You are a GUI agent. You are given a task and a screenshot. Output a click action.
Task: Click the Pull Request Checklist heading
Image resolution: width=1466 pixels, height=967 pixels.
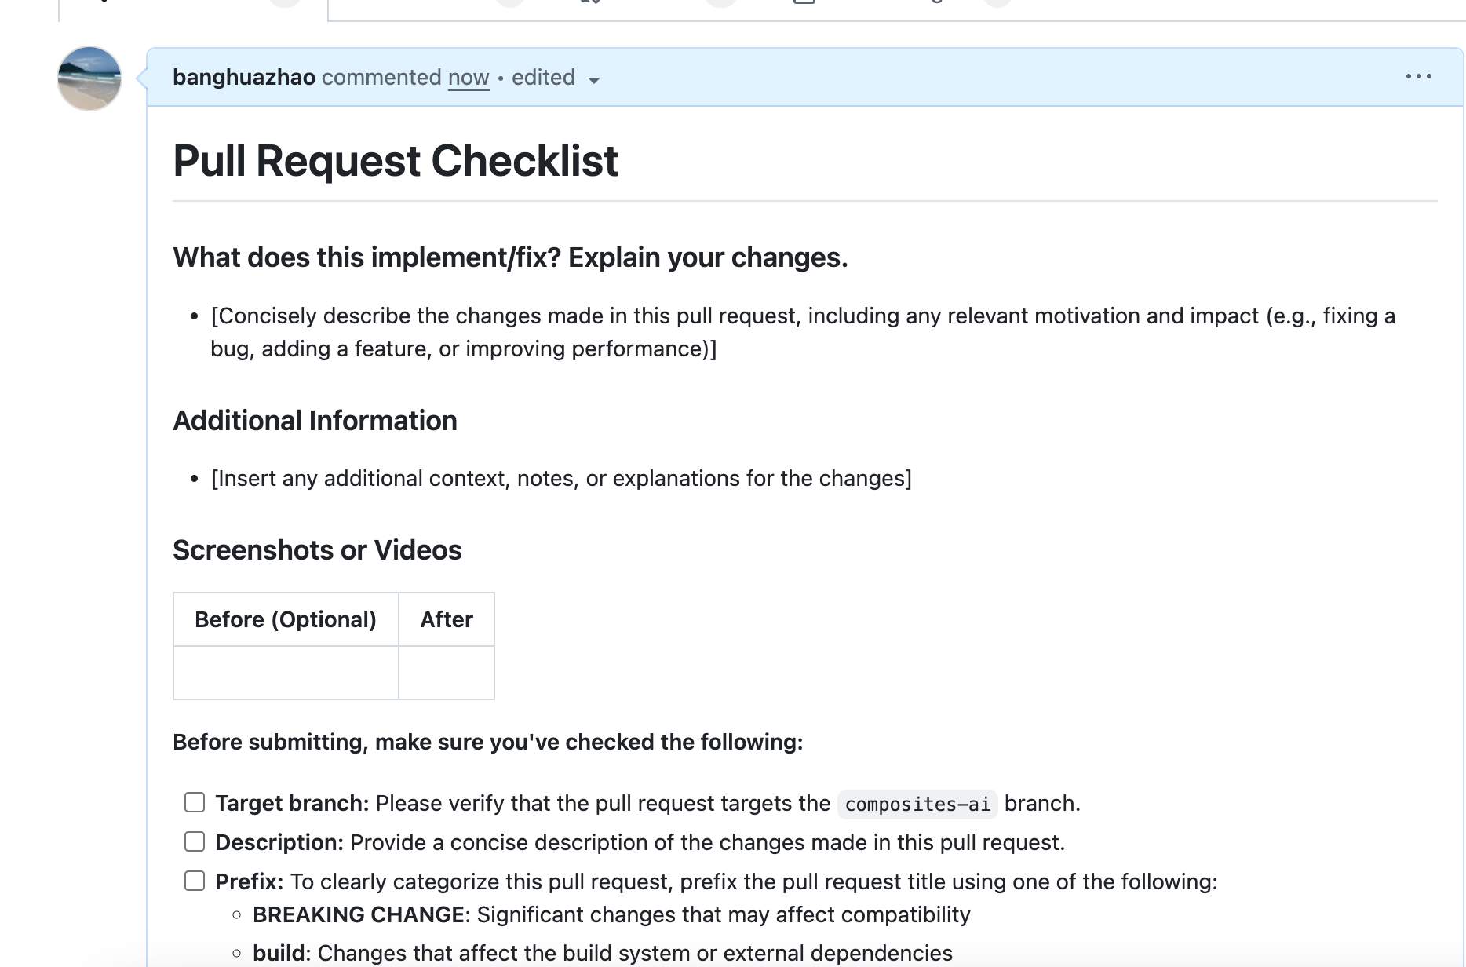point(396,161)
